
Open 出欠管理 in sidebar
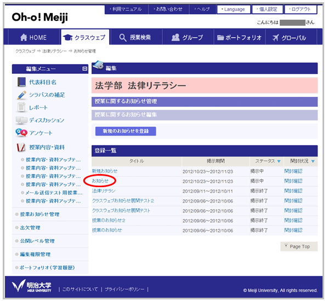pos(30,228)
